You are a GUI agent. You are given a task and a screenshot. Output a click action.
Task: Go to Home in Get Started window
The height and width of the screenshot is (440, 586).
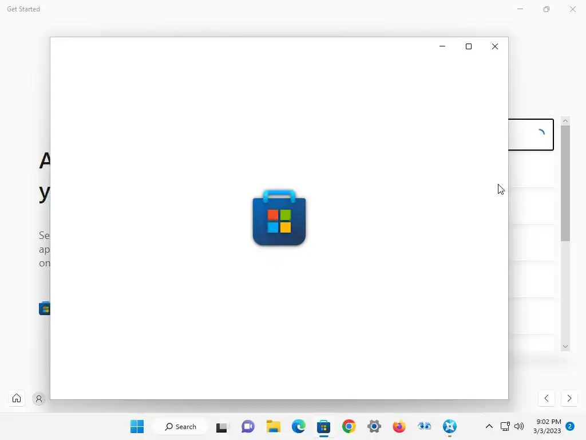click(17, 398)
